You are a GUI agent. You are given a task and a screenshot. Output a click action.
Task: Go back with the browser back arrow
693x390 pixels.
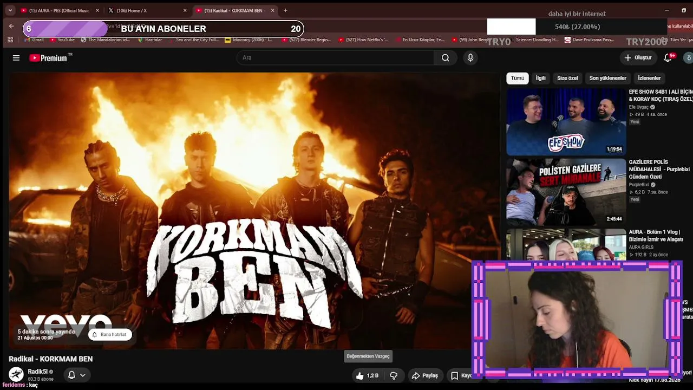(11, 26)
